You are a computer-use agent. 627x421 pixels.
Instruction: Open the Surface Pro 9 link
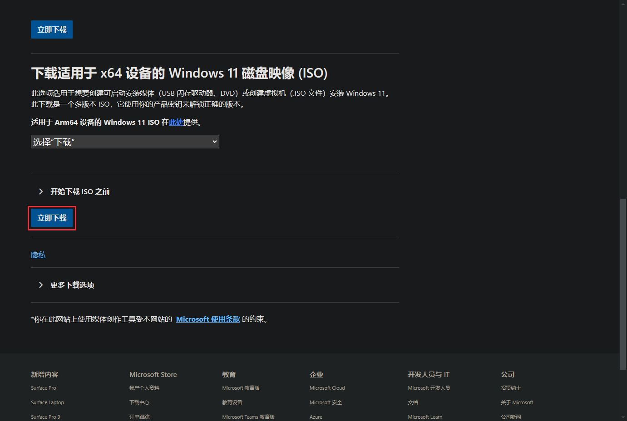[45, 416]
